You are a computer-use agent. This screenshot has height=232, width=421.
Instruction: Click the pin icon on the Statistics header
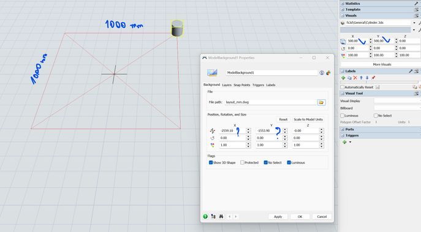(417, 4)
